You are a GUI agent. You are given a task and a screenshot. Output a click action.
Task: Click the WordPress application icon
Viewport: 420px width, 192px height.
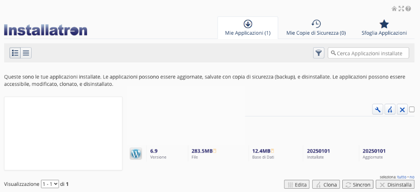(136, 154)
